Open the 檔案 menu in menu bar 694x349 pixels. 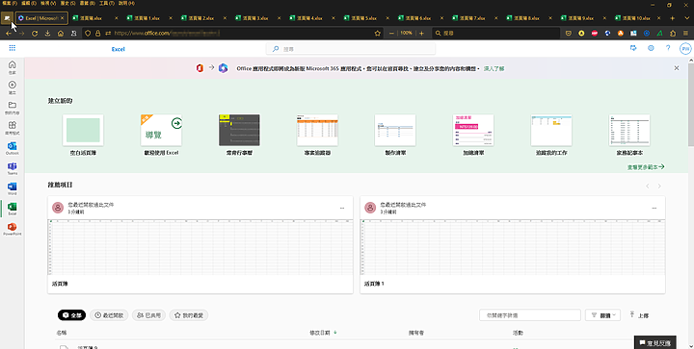coord(10,3)
